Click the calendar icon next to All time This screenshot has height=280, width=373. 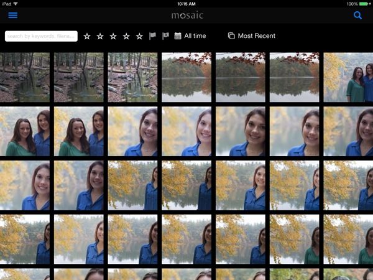pos(178,36)
